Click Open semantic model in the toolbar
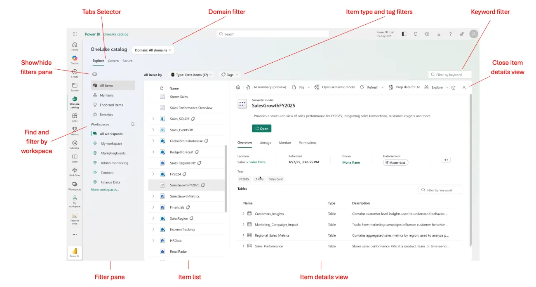This screenshot has width=536, height=287. point(335,87)
